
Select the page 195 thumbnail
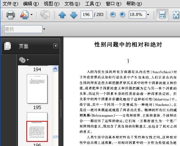click(x=37, y=89)
